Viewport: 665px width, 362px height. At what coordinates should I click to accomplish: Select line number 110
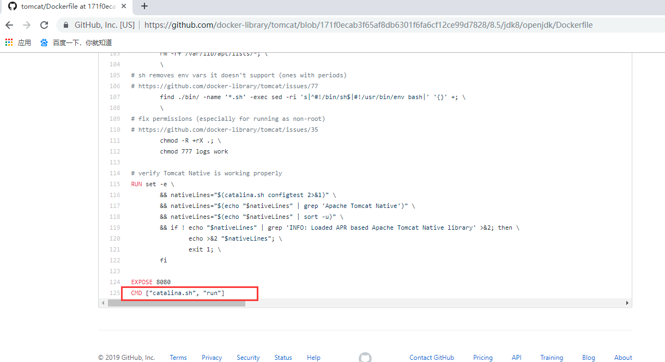click(114, 130)
